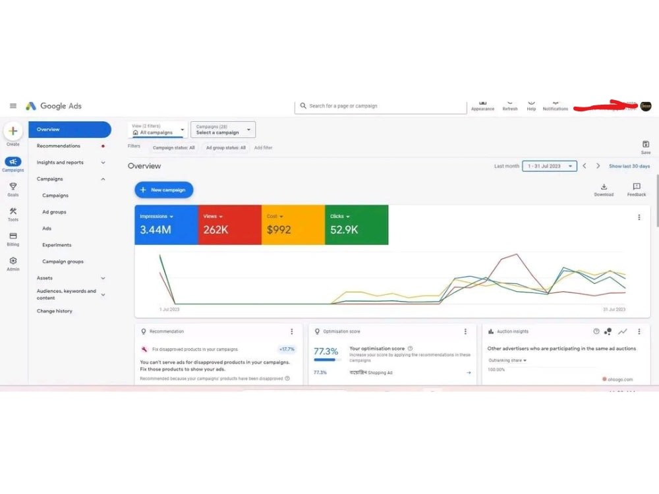Expand the Assets sidebar section
659x494 pixels.
pyautogui.click(x=103, y=278)
